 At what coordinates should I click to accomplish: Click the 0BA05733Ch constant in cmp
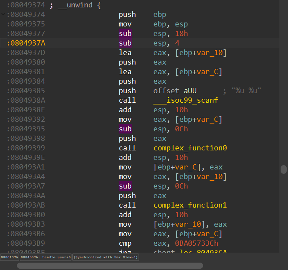197,244
